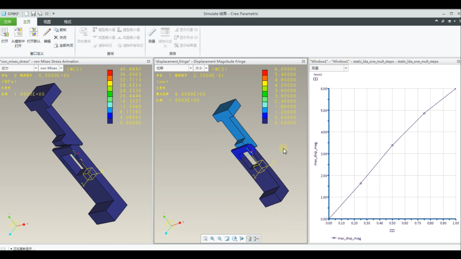The height and width of the screenshot is (259, 461).
Task: Click the 编辑 edit pencil icon
Action: (x=47, y=32)
